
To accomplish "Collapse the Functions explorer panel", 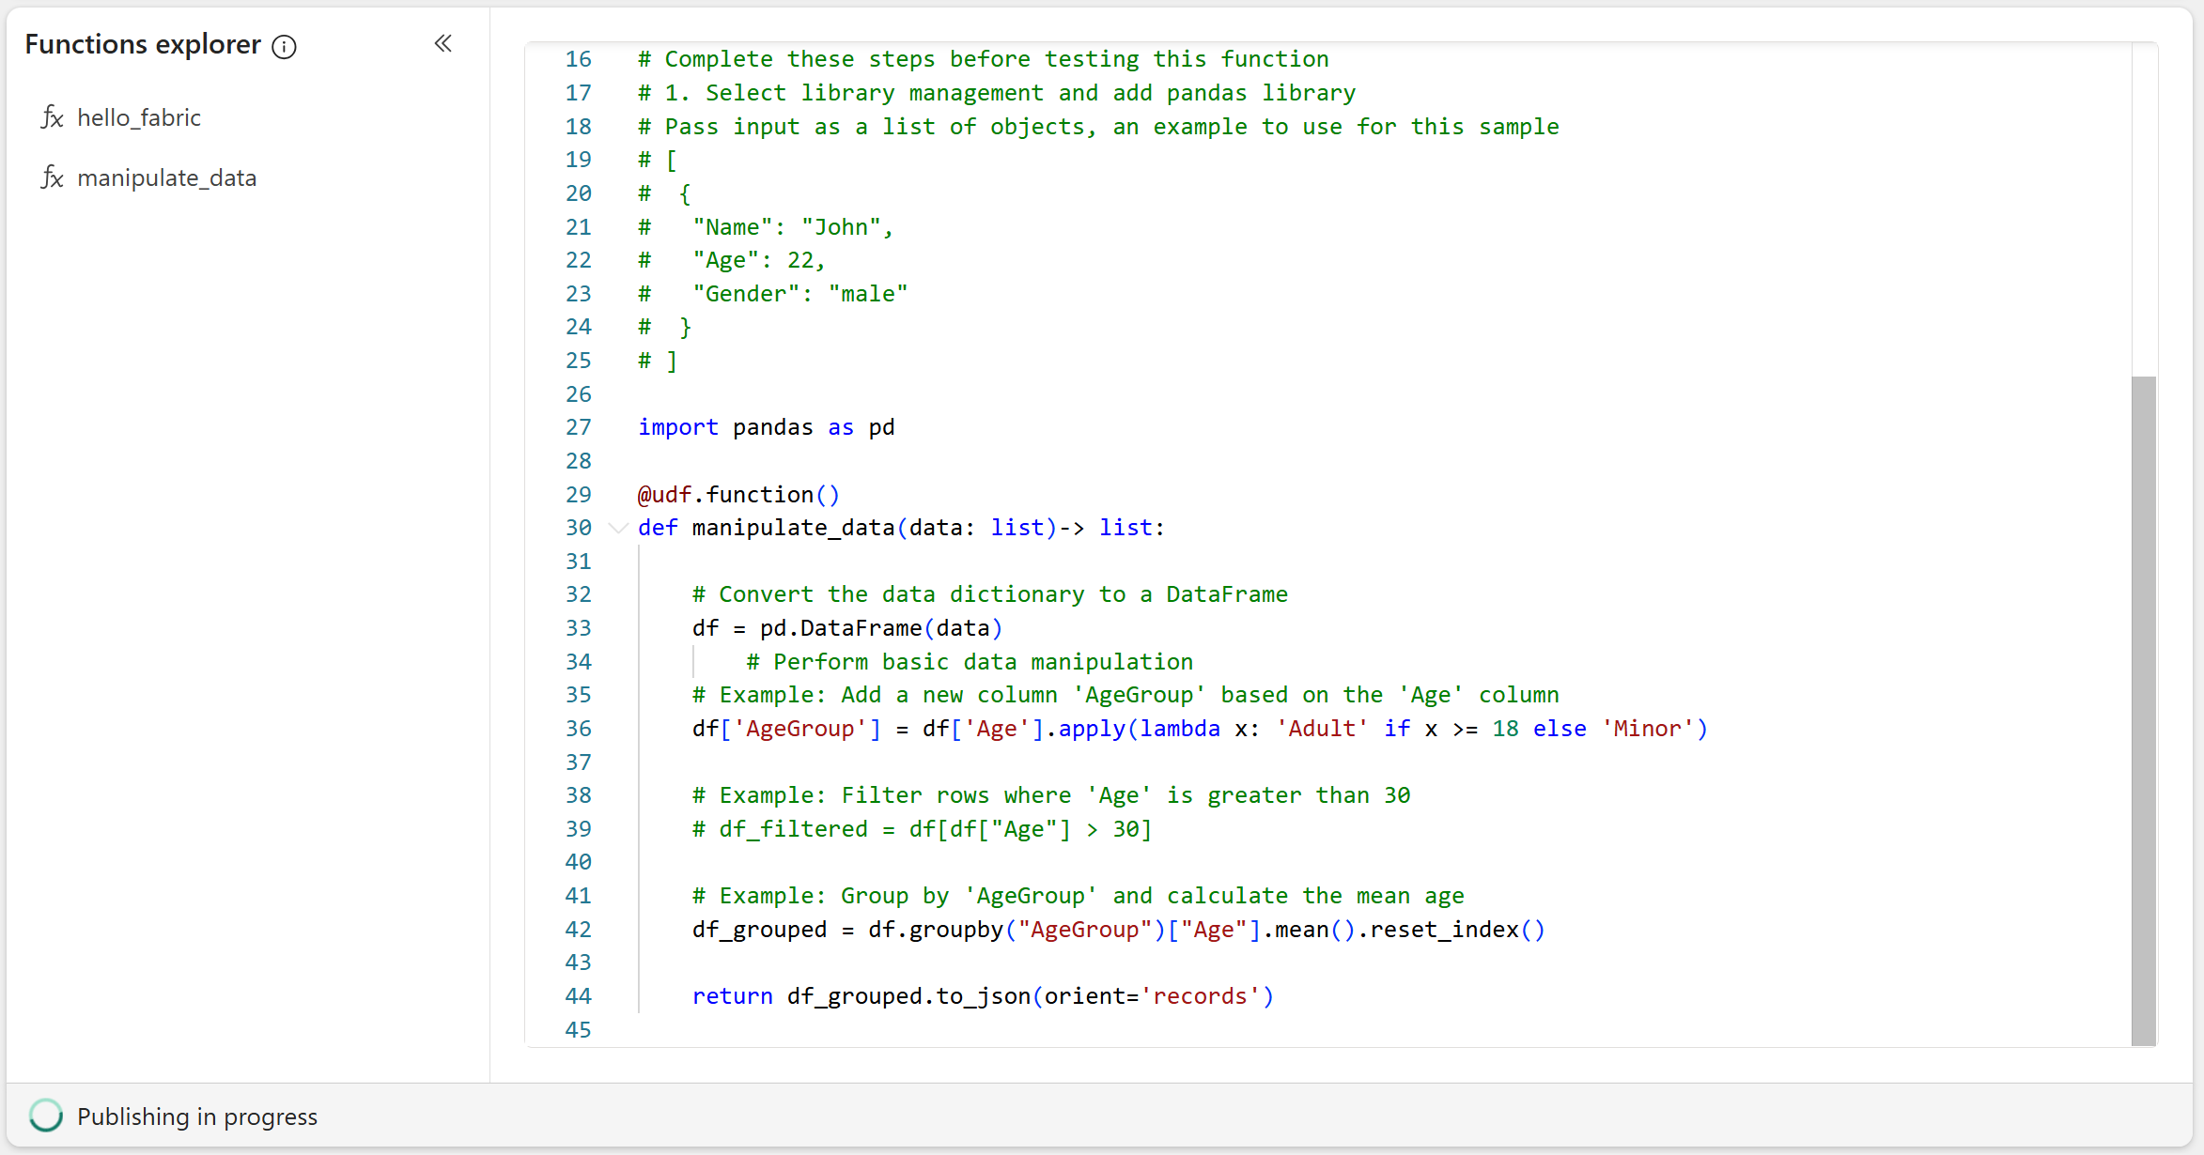I will tap(443, 43).
